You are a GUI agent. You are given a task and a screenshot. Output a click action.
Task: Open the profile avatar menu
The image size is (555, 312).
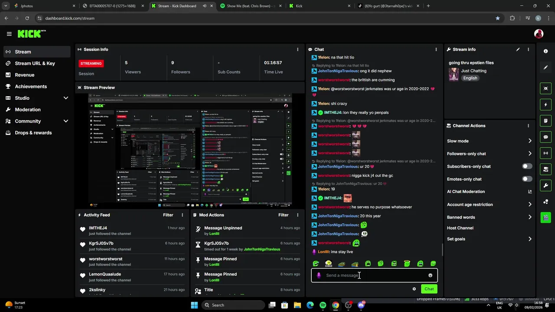tap(539, 34)
